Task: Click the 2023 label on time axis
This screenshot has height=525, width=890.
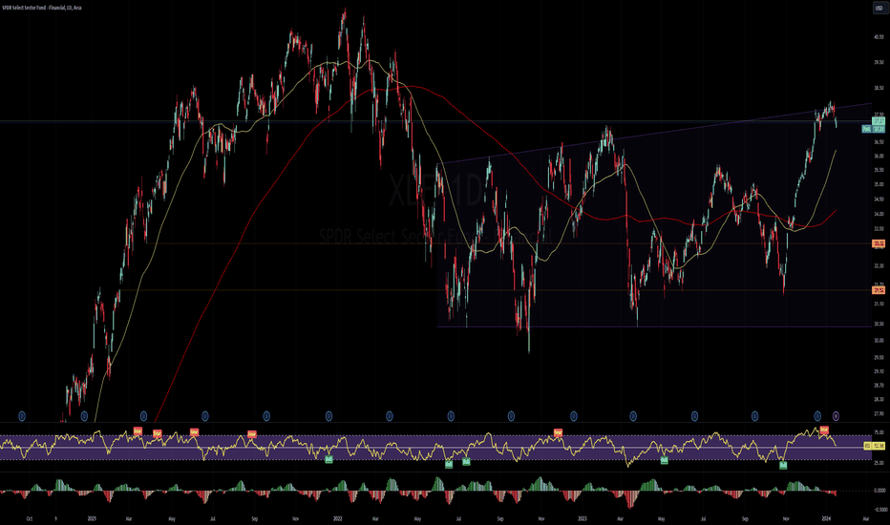Action: pos(583,518)
